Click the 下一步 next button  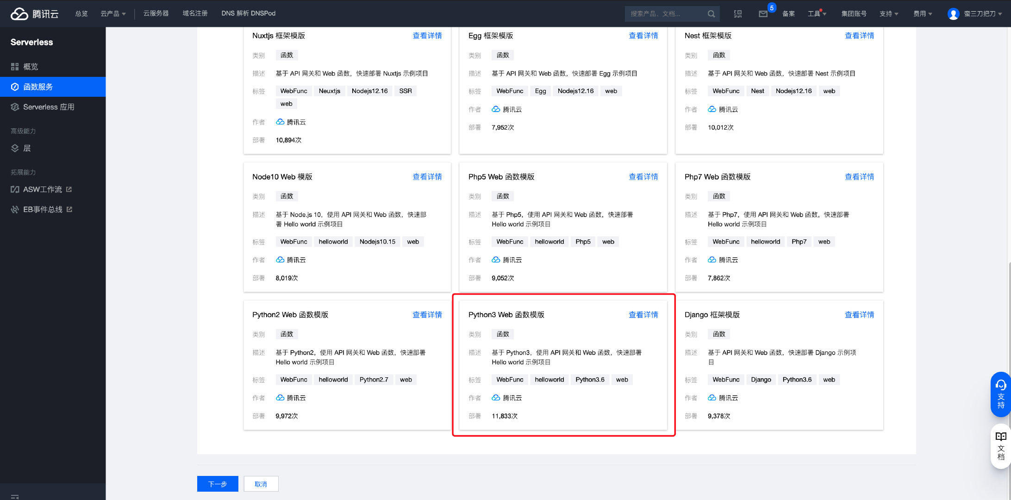point(218,484)
